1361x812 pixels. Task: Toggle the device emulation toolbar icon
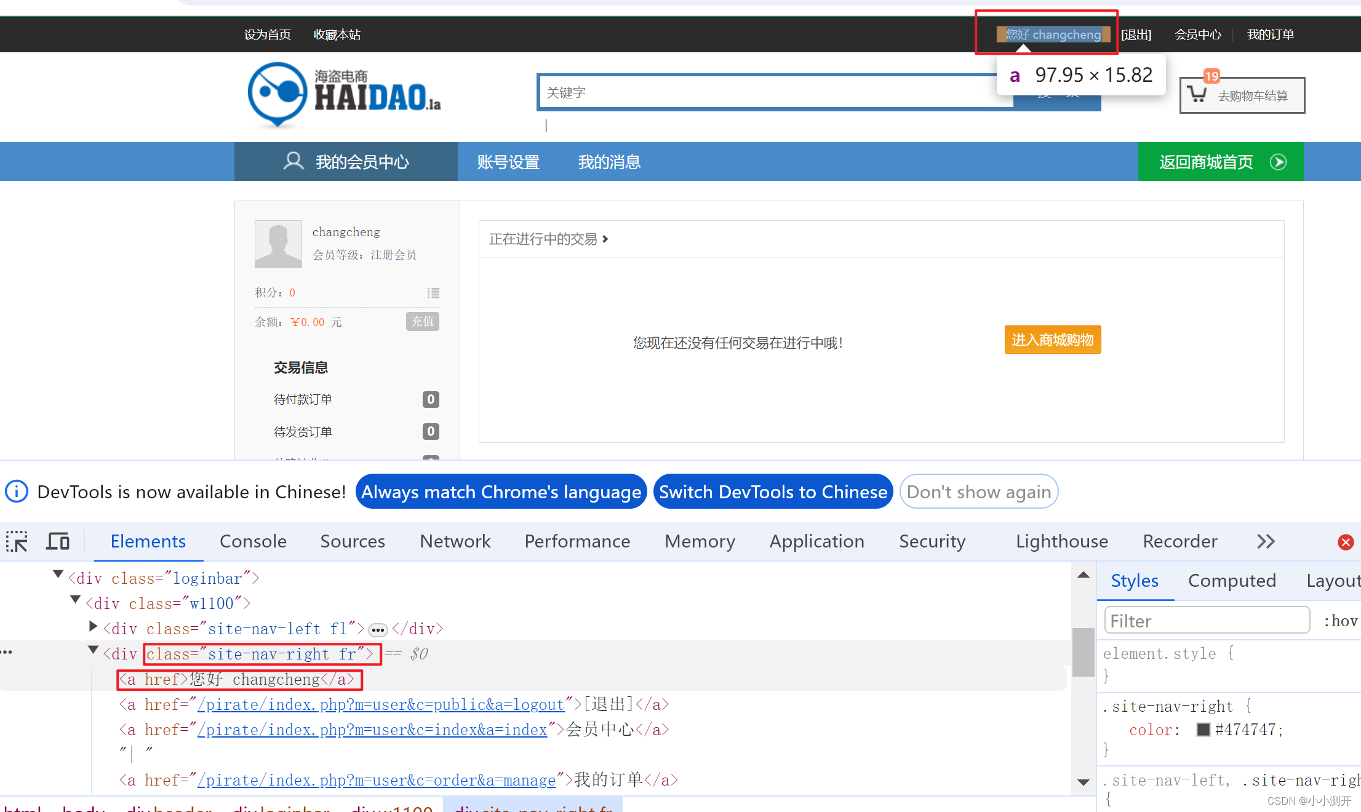pyautogui.click(x=58, y=541)
